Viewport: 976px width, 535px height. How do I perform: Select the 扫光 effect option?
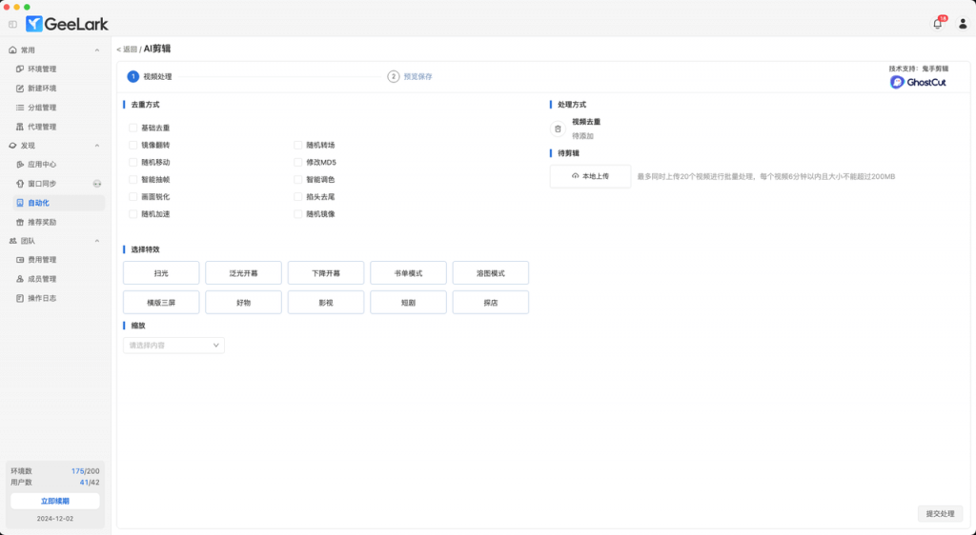tap(161, 273)
